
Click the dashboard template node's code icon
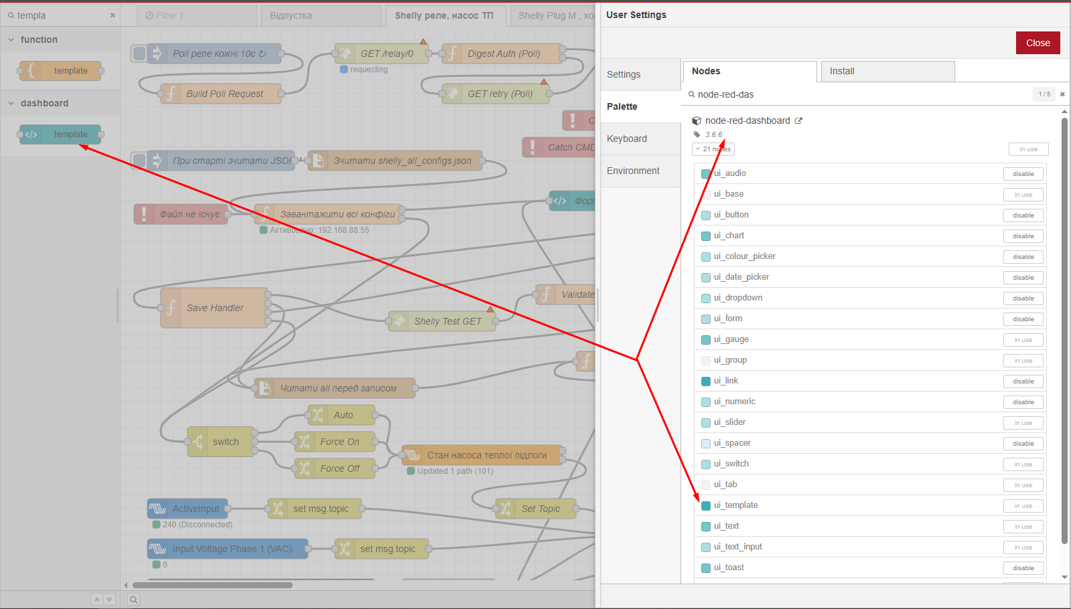31,135
